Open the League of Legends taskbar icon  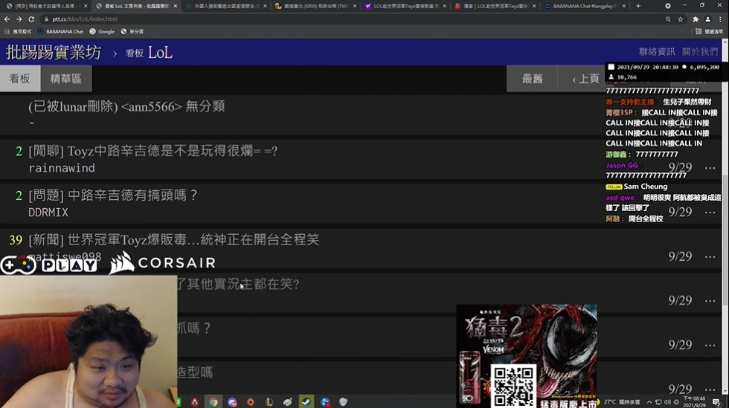(x=269, y=402)
